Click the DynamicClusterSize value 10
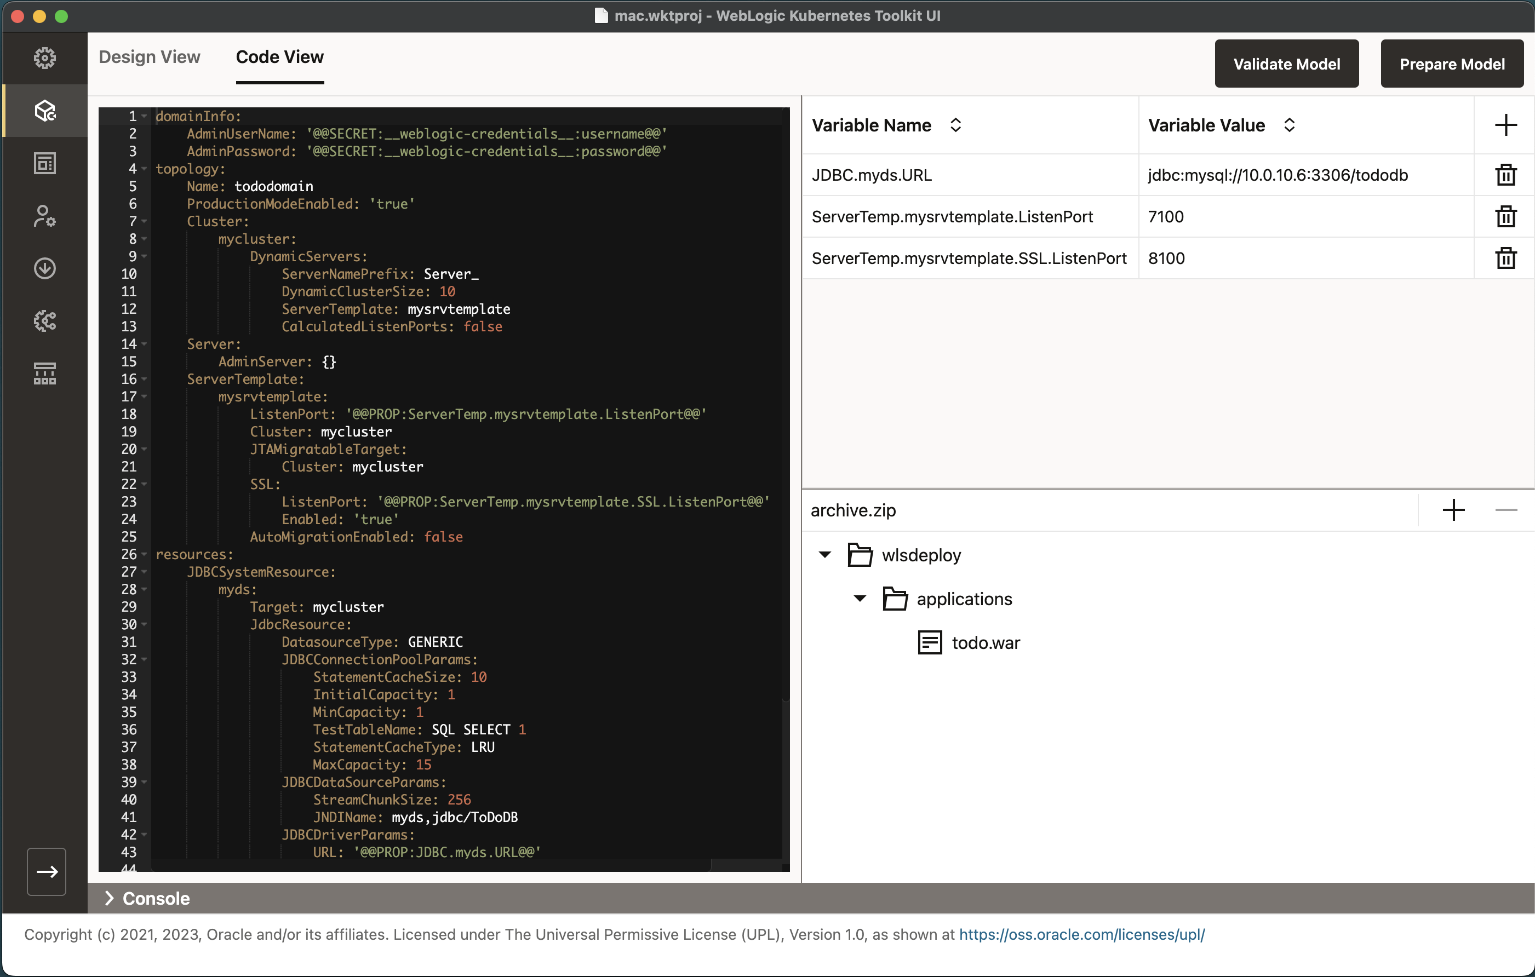Image resolution: width=1535 pixels, height=977 pixels. click(x=447, y=291)
